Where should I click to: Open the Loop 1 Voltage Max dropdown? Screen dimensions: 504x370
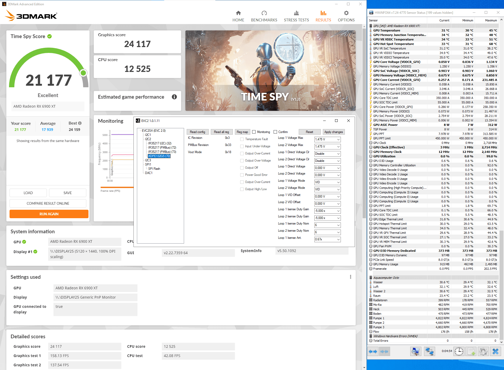(x=327, y=139)
